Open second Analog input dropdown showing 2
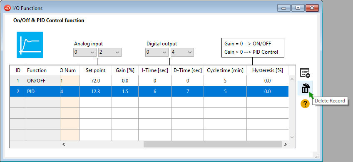The width and height of the screenshot is (353, 162). (109, 52)
